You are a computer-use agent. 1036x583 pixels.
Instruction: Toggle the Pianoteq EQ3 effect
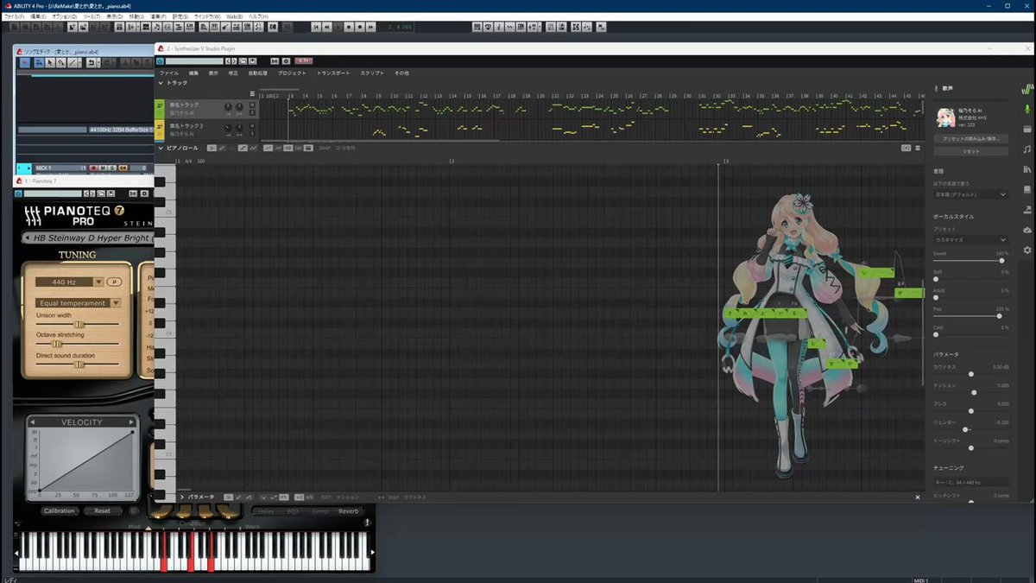(x=292, y=511)
